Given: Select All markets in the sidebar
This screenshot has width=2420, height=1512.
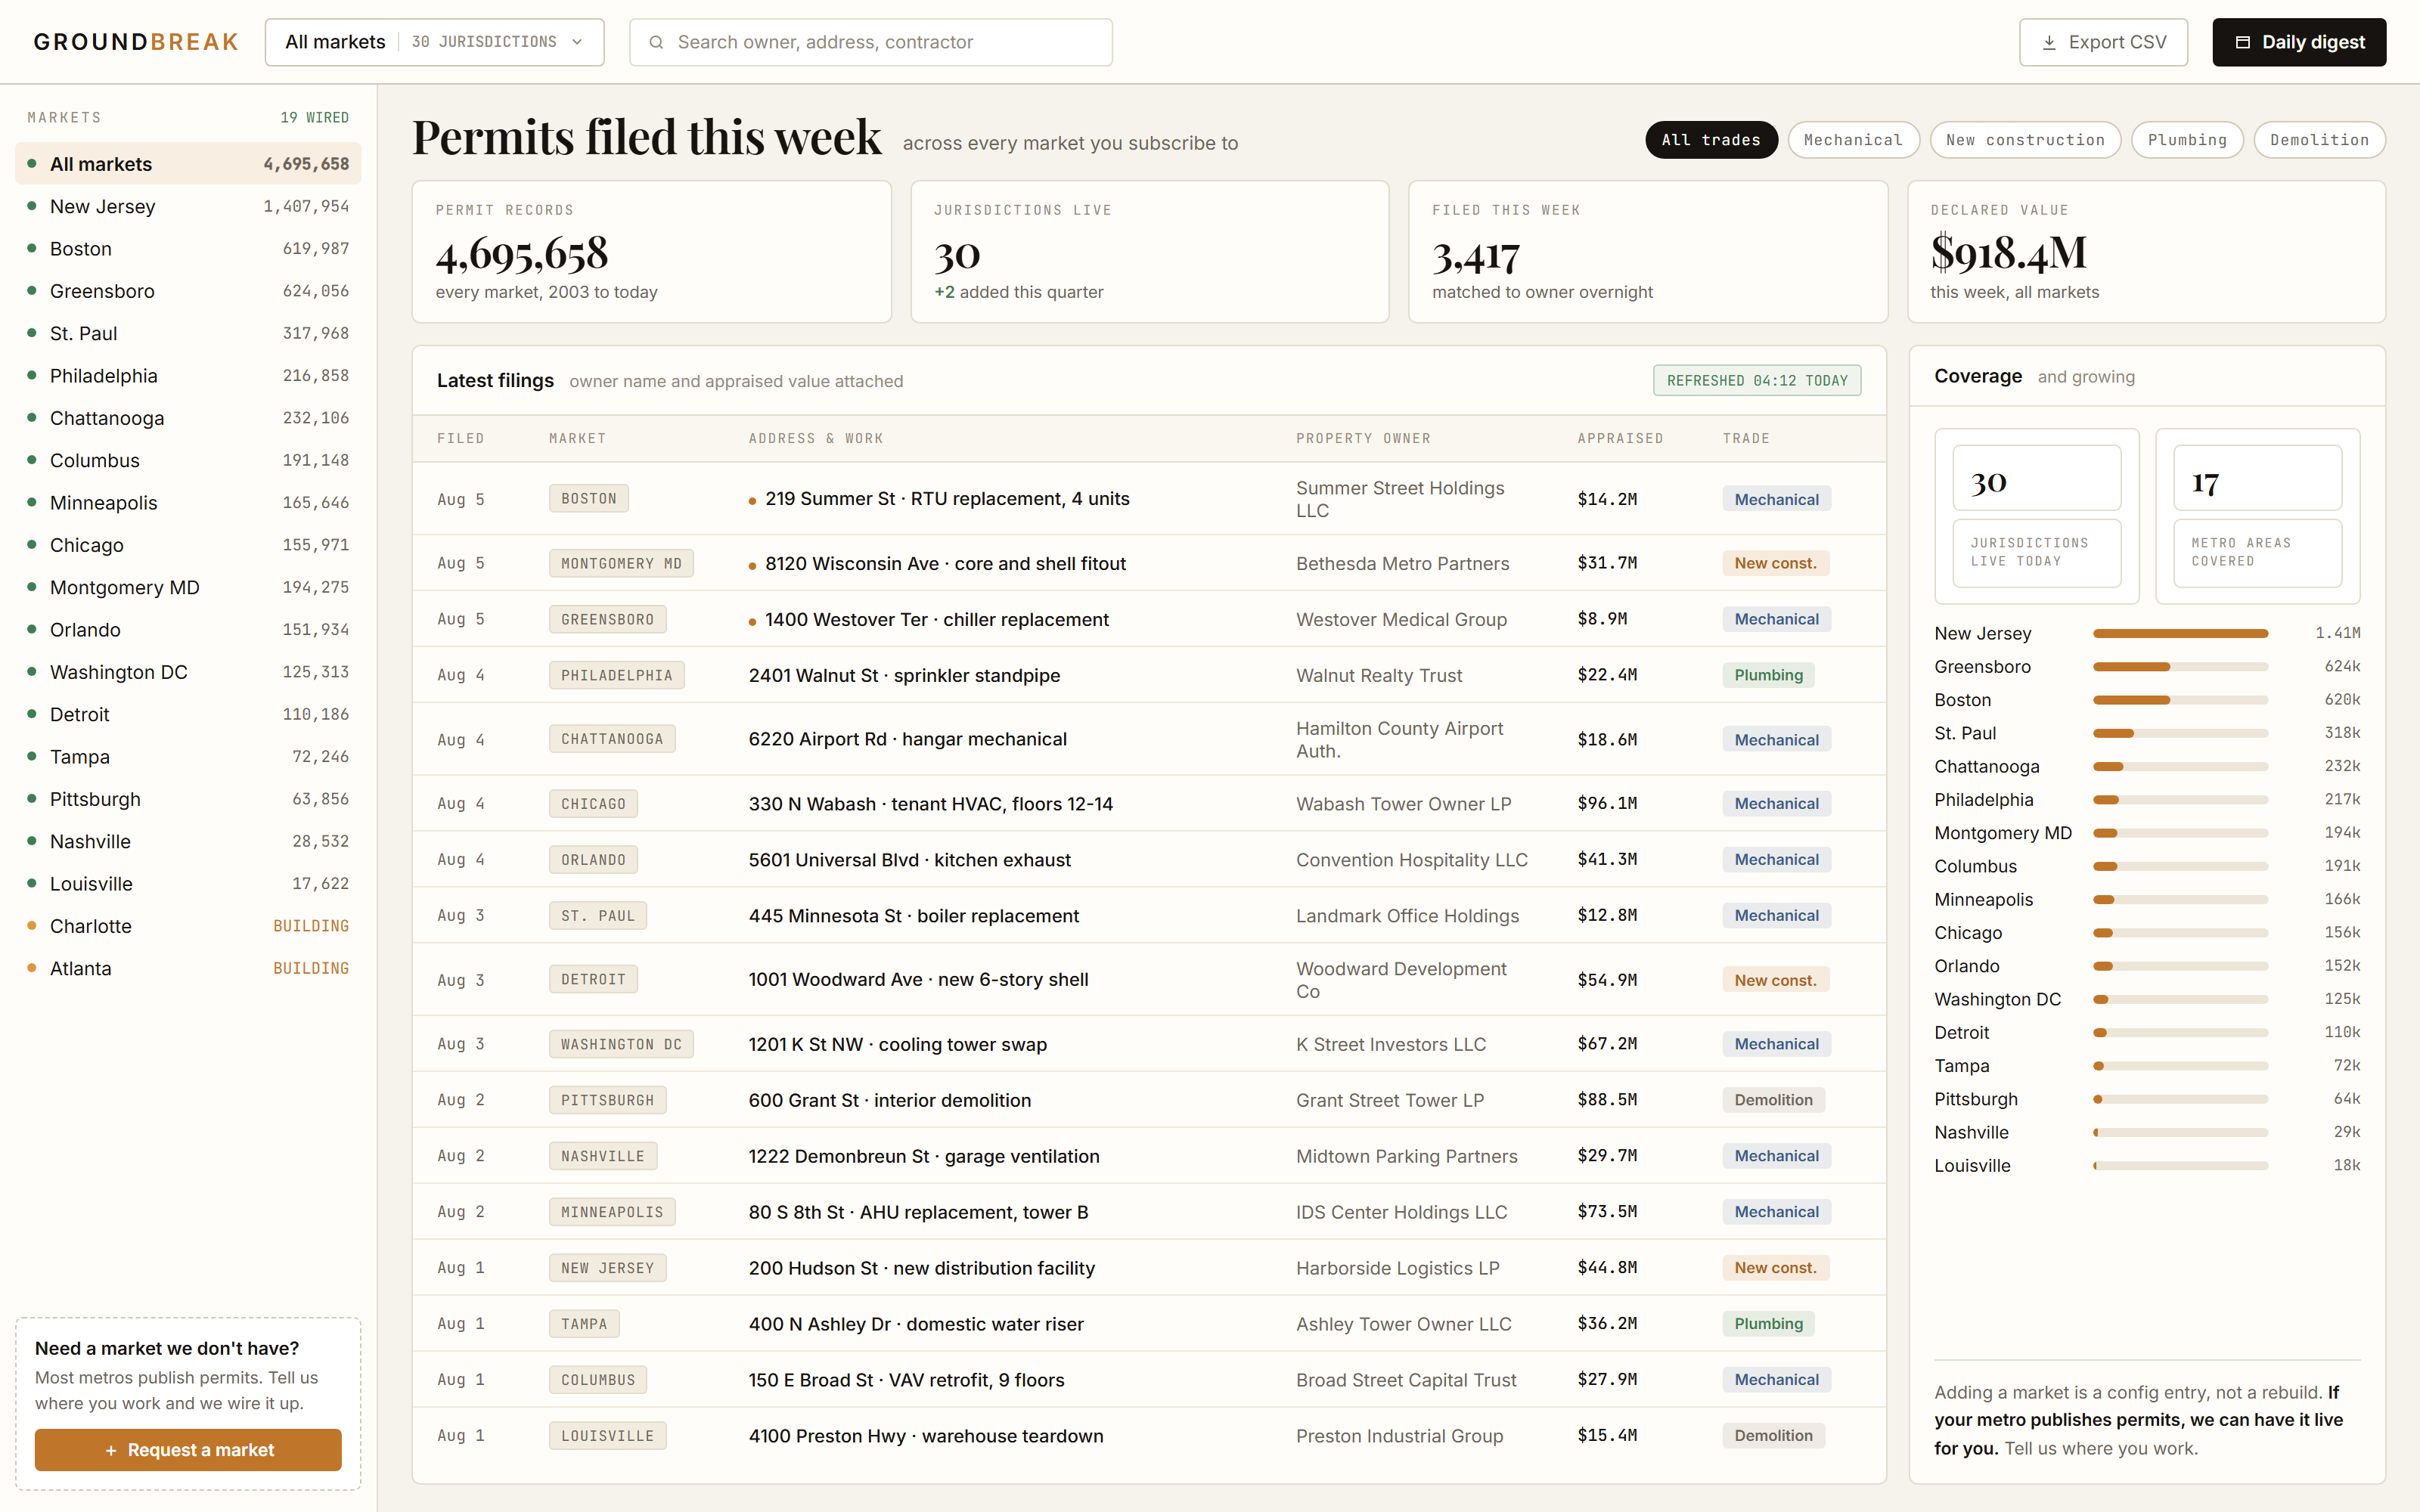Looking at the screenshot, I should (188, 164).
